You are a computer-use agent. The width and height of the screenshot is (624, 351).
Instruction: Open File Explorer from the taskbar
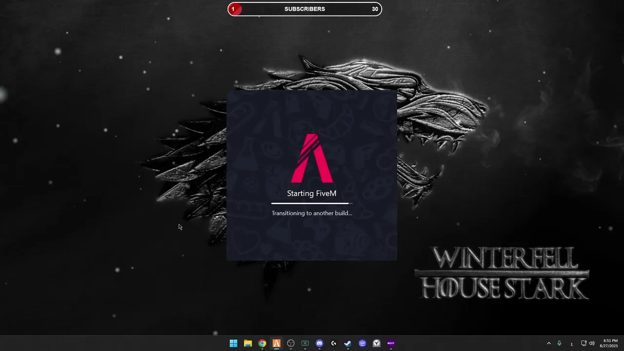pyautogui.click(x=248, y=343)
